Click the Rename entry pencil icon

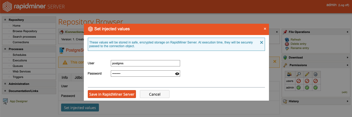(287, 48)
